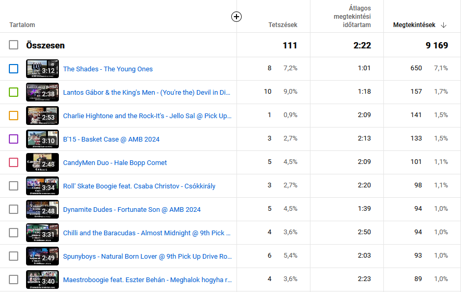Toggle the purple B'15 Basket Case checkbox

pos(14,139)
